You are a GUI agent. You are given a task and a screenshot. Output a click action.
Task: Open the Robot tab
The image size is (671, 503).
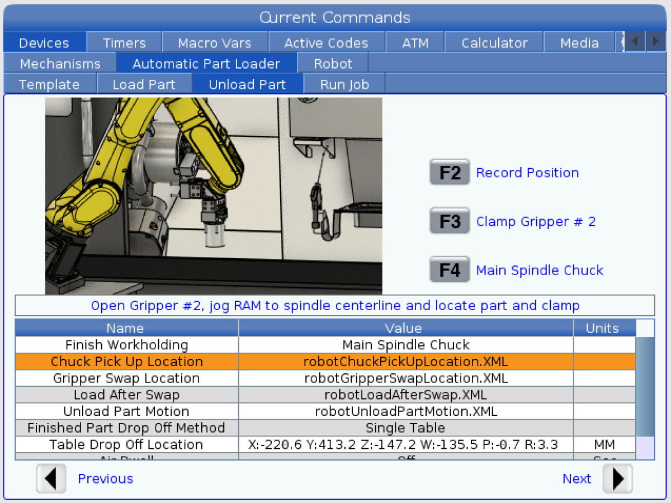[x=333, y=64]
